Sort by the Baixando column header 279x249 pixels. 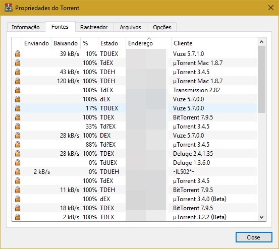pyautogui.click(x=66, y=43)
